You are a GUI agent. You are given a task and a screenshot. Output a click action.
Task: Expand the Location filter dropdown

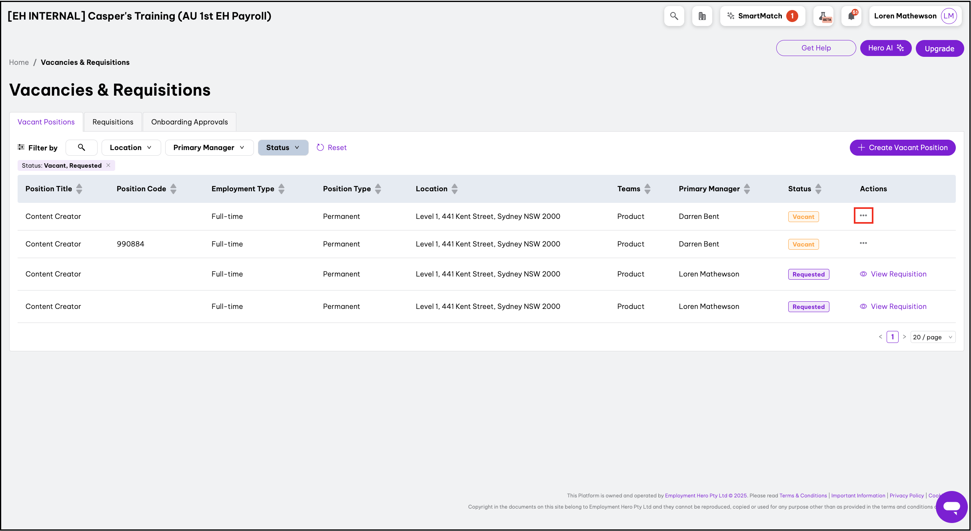coord(131,148)
